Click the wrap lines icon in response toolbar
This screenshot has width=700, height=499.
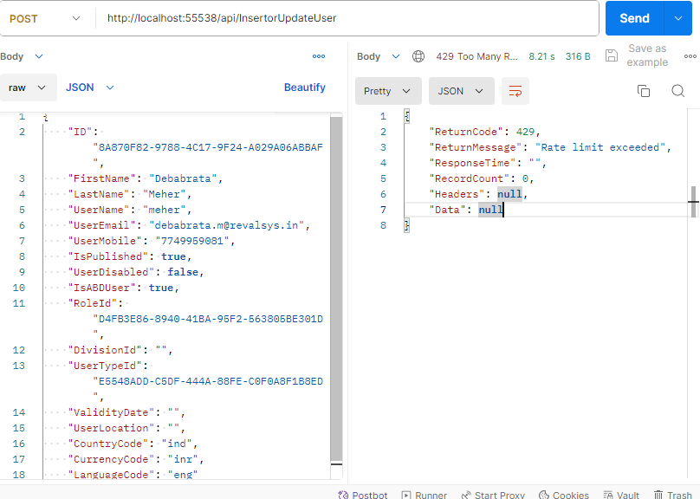coord(515,91)
